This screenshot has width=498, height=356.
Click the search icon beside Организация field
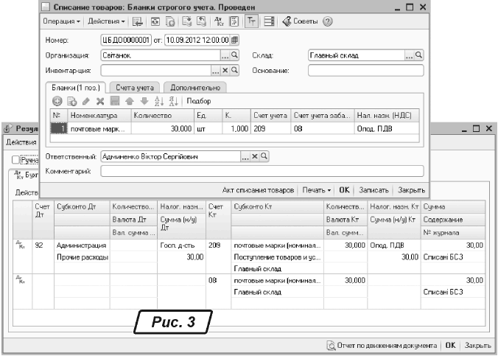[235, 55]
